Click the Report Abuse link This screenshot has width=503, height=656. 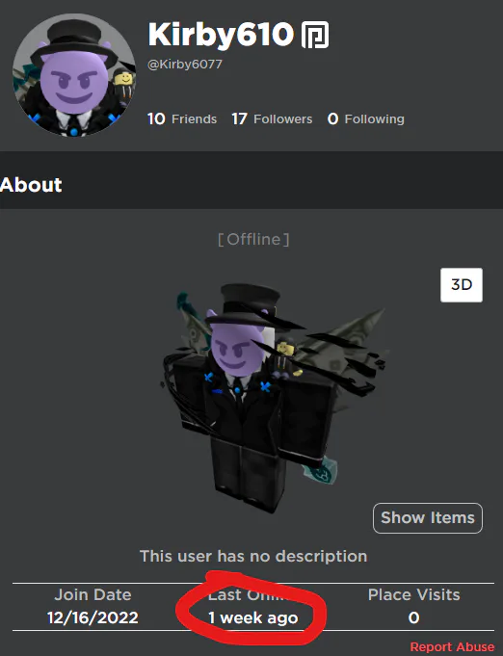pyautogui.click(x=452, y=646)
